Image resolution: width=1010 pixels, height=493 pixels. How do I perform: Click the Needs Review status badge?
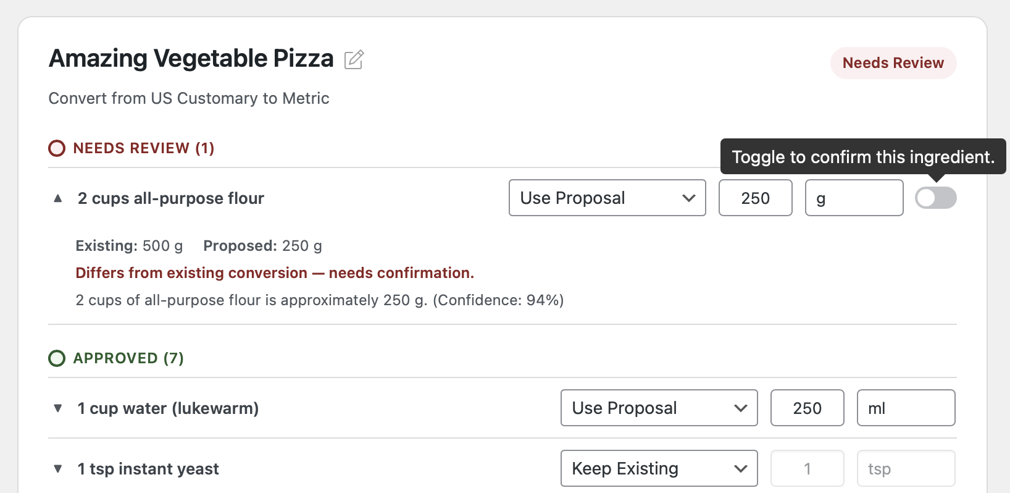point(893,63)
